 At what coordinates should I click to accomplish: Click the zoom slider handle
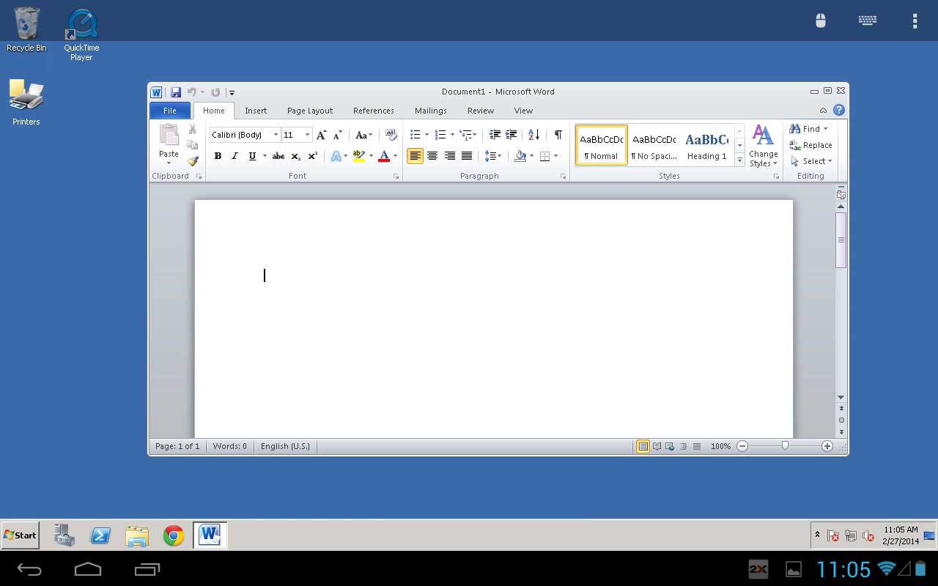click(785, 445)
